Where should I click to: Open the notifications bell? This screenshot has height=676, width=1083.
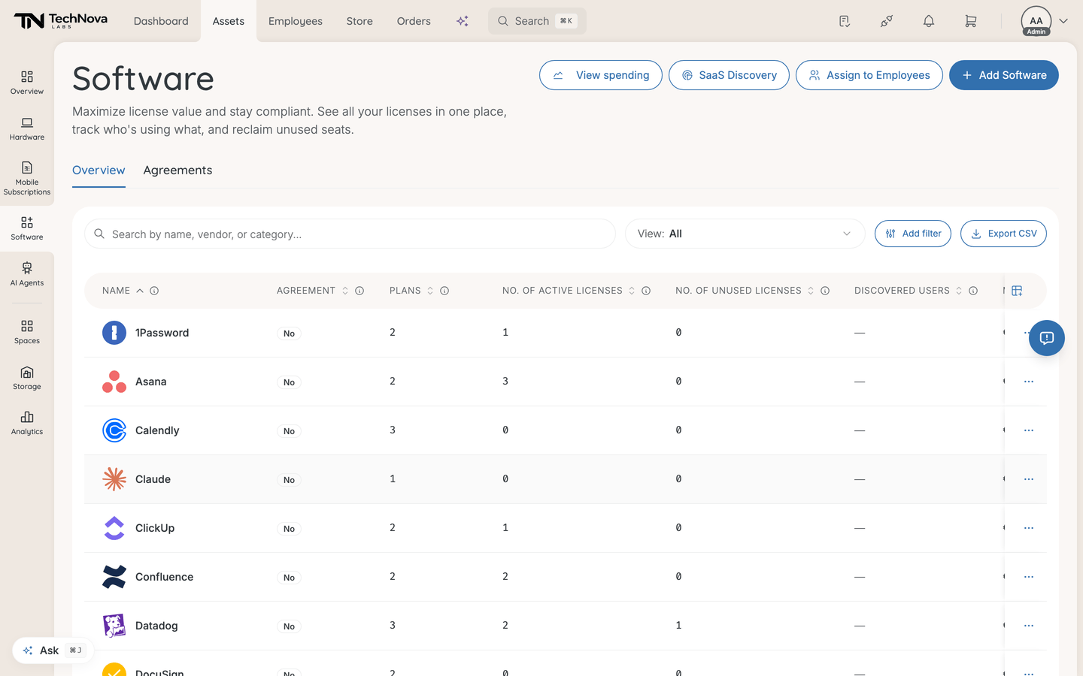(x=929, y=21)
